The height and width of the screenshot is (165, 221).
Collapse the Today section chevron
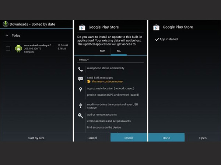pyautogui.click(x=7, y=35)
